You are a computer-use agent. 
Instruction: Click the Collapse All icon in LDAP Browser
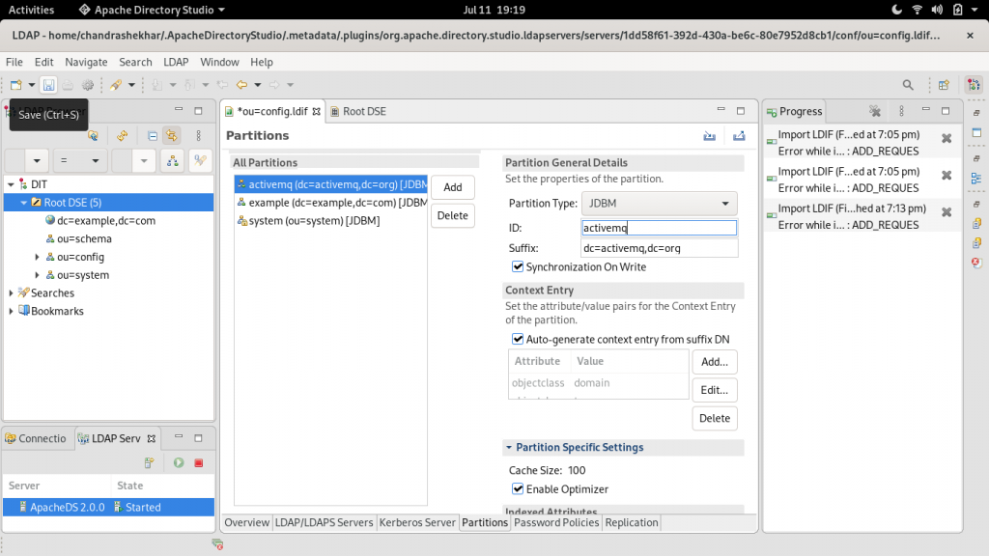[153, 136]
